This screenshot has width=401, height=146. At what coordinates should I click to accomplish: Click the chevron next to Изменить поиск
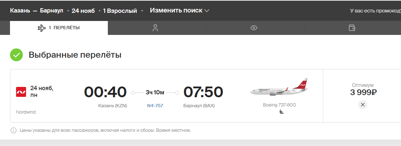pyautogui.click(x=207, y=11)
